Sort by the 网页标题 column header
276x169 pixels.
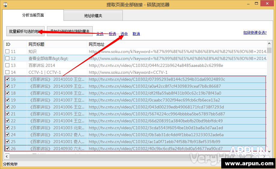click(57, 44)
